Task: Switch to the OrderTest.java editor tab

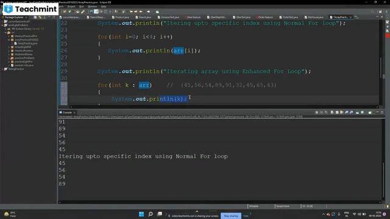Action: point(288,17)
